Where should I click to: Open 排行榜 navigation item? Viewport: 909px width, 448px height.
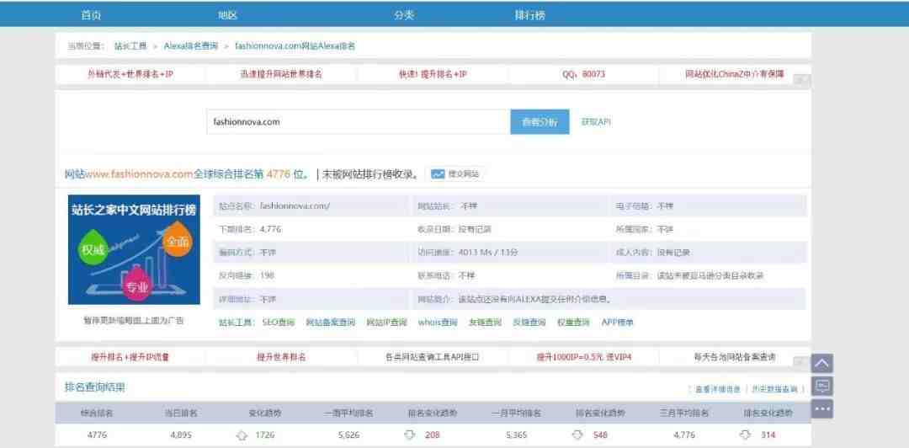(x=530, y=16)
